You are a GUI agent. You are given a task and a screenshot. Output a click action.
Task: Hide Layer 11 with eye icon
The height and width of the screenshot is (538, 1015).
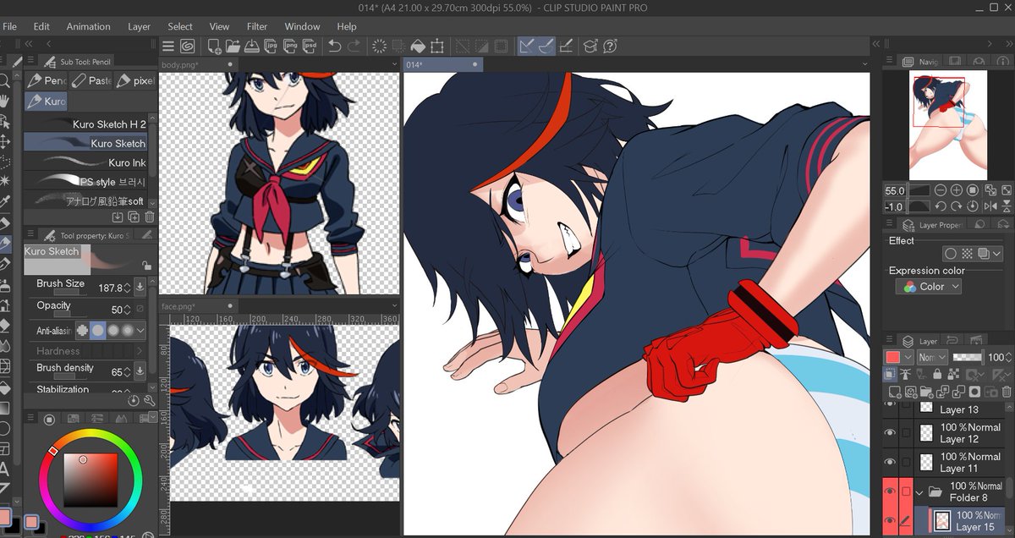click(x=890, y=462)
